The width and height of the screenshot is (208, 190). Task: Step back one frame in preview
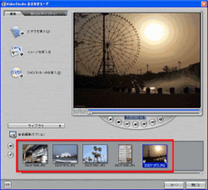tap(135, 124)
